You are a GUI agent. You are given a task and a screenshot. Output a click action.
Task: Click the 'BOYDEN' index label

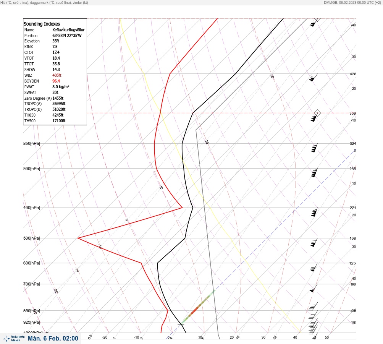[x=32, y=81]
